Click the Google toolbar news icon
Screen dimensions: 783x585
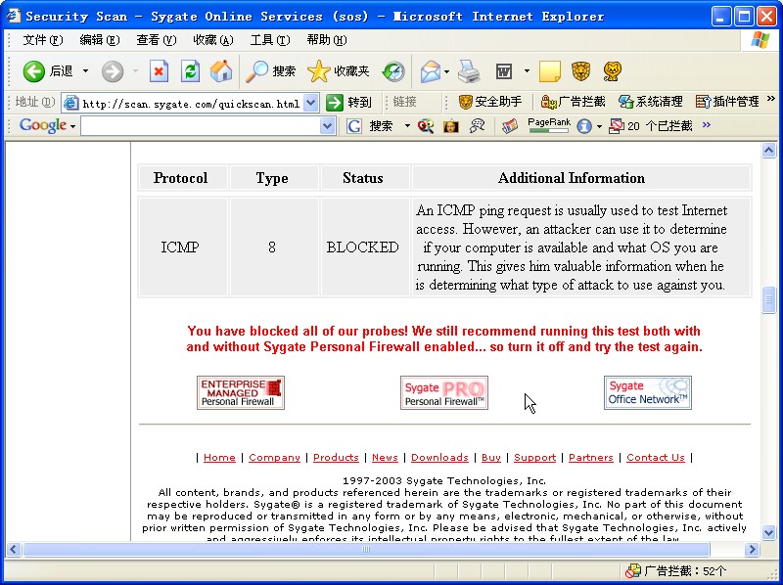point(510,126)
